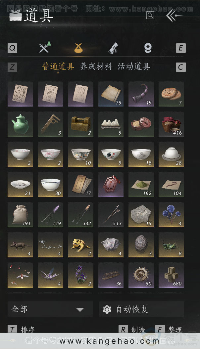Screen dimensions: 200x349
Task: Click the back arrow icon
Action: (174, 15)
